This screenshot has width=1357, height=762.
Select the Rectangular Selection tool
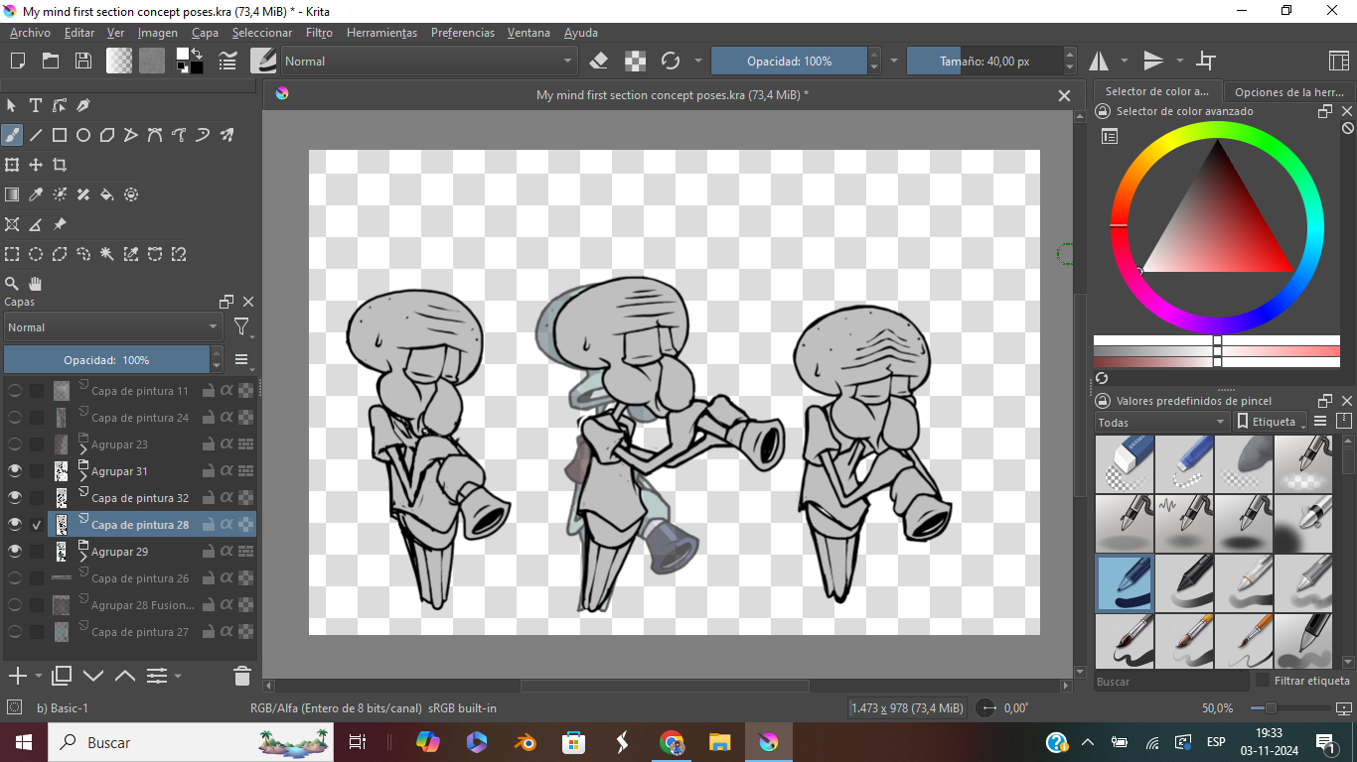pyautogui.click(x=12, y=254)
